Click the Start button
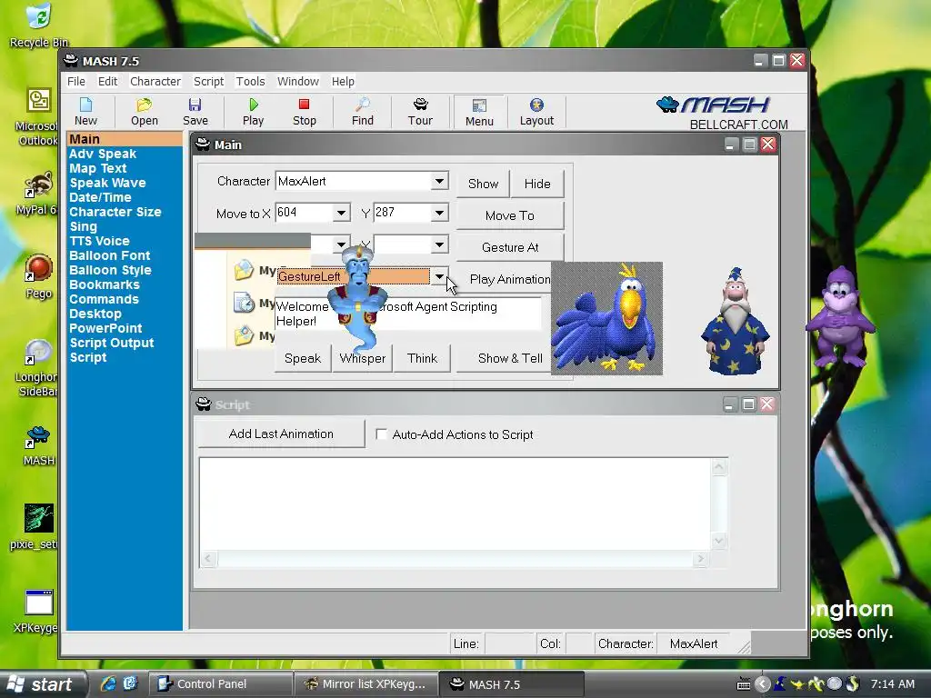 tap(43, 684)
